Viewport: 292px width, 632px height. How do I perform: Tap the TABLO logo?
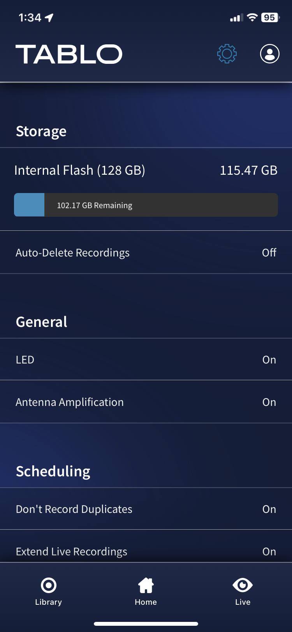[69, 54]
